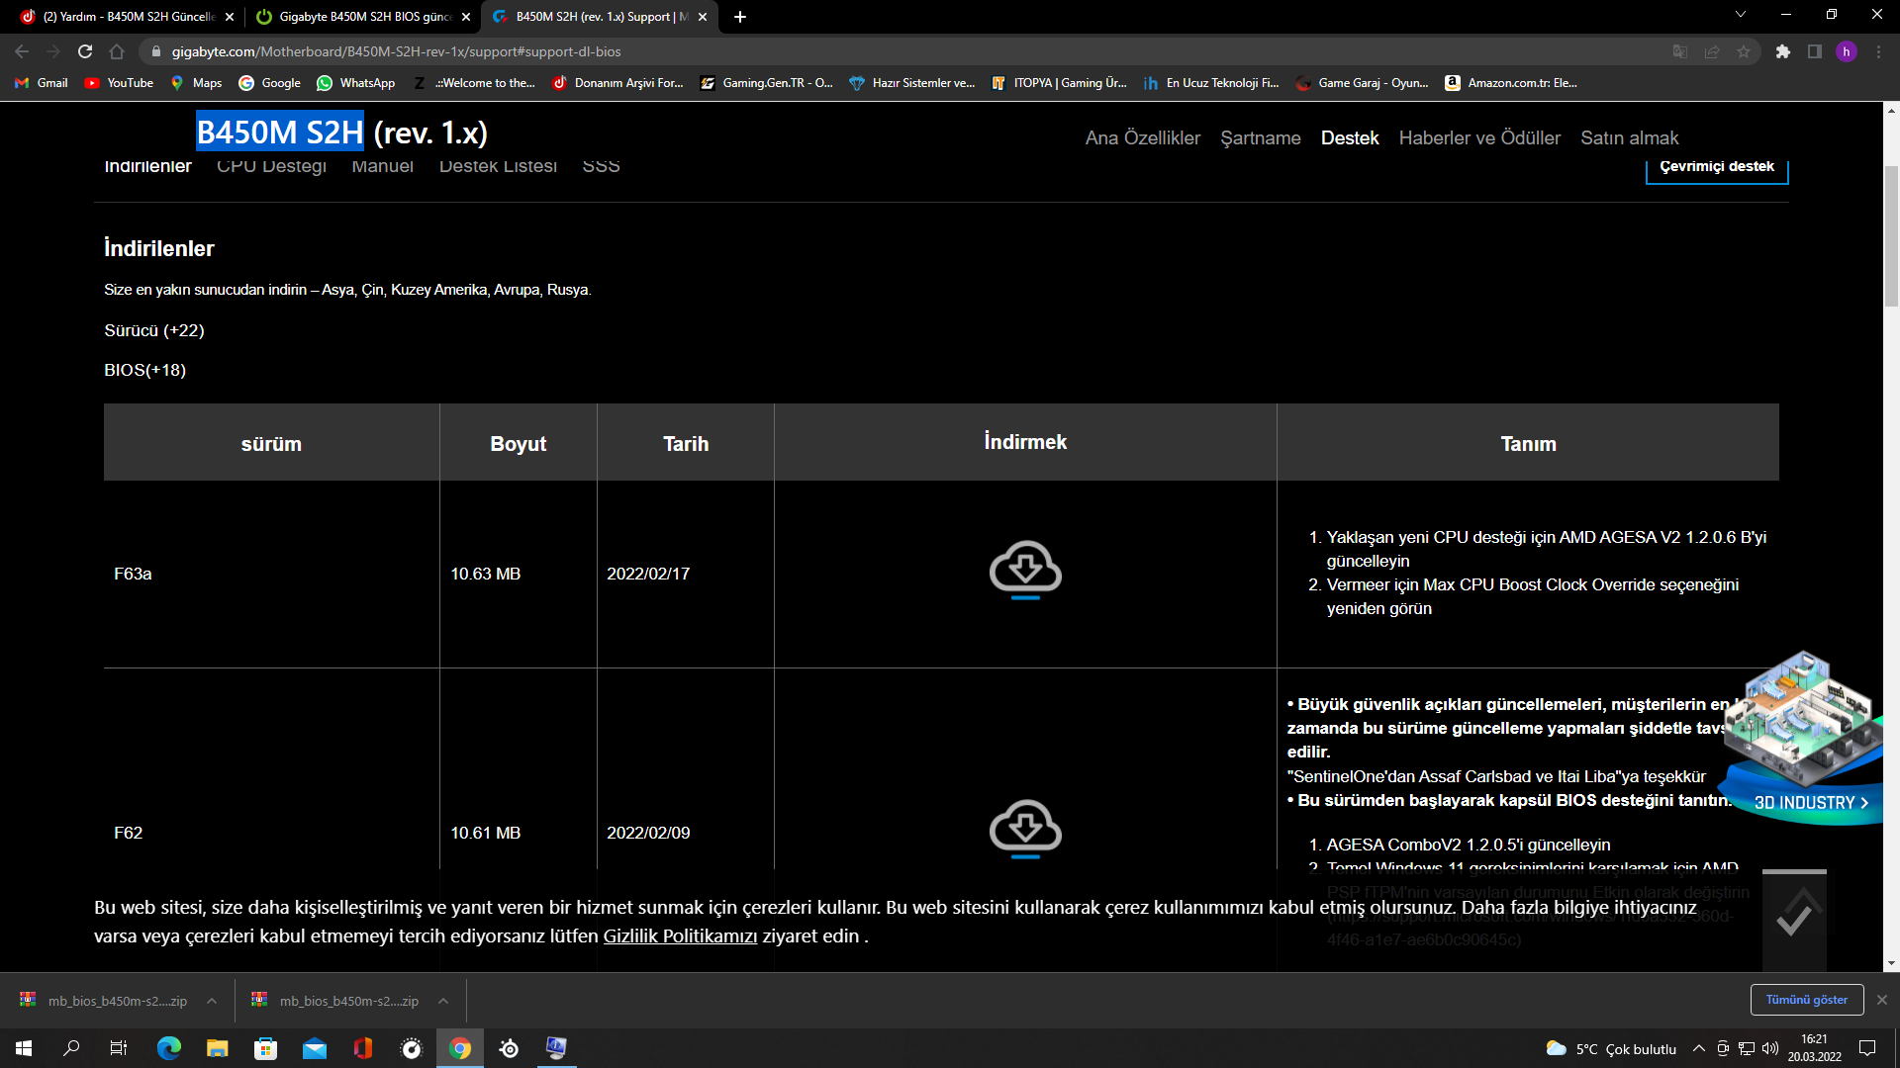The height and width of the screenshot is (1068, 1900).
Task: Collapse BIOS(+18) section
Action: pos(145,370)
